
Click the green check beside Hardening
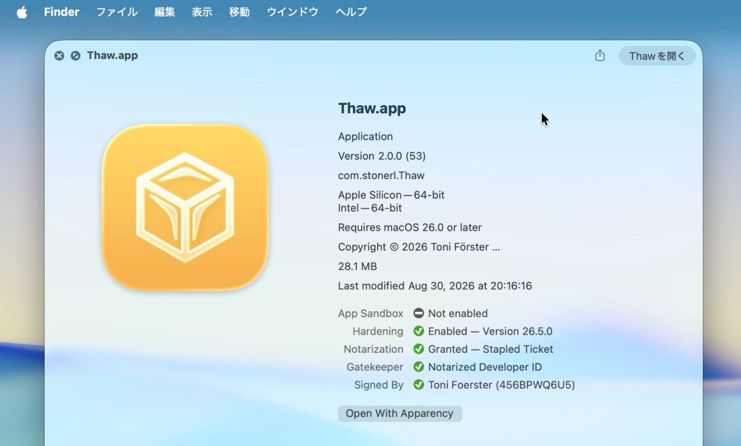coord(419,331)
